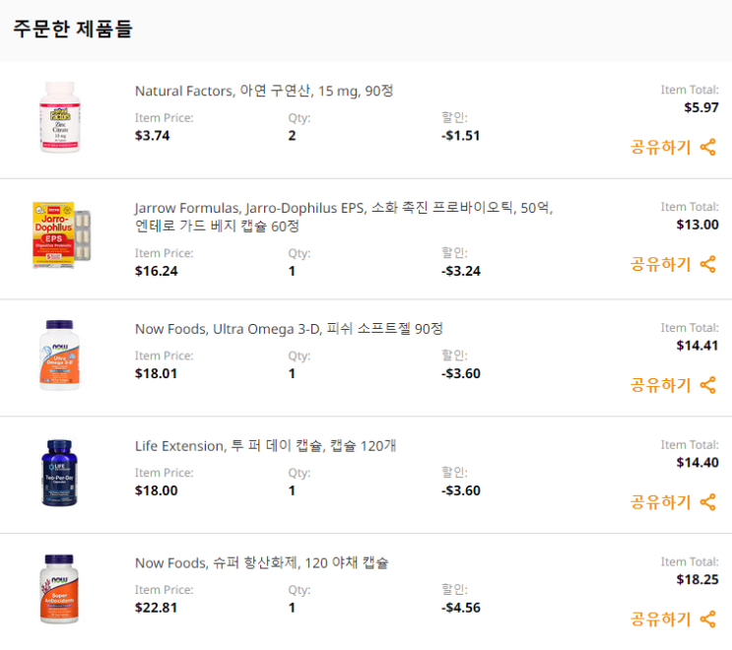Click share icon for Super Antioxidants item

(707, 619)
